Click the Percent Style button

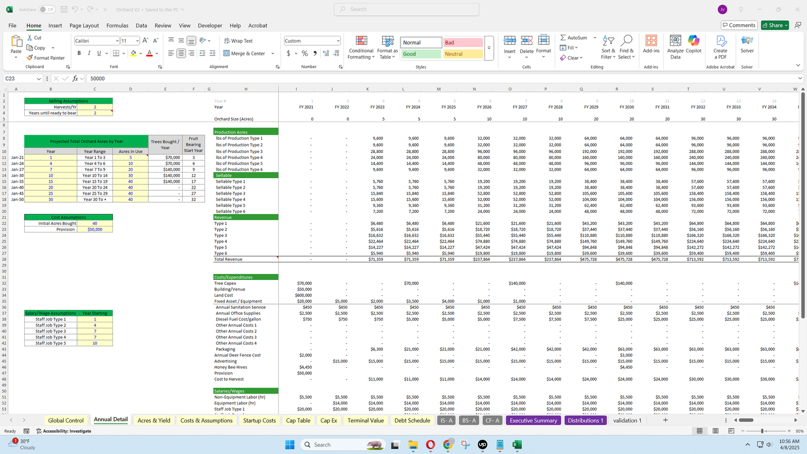(x=305, y=53)
